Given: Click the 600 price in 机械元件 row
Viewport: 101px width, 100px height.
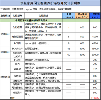Looking at the screenshot, I should coord(95,81).
